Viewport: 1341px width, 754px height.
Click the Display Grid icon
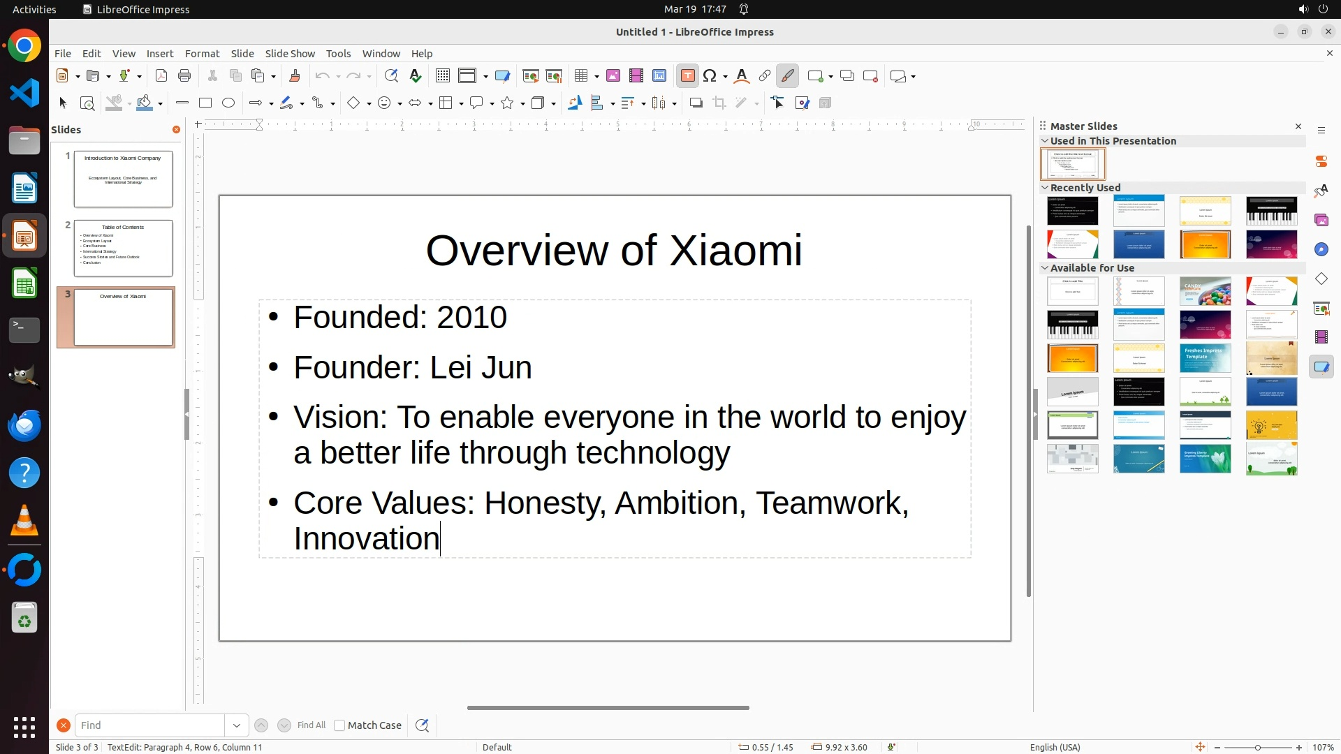(x=442, y=76)
